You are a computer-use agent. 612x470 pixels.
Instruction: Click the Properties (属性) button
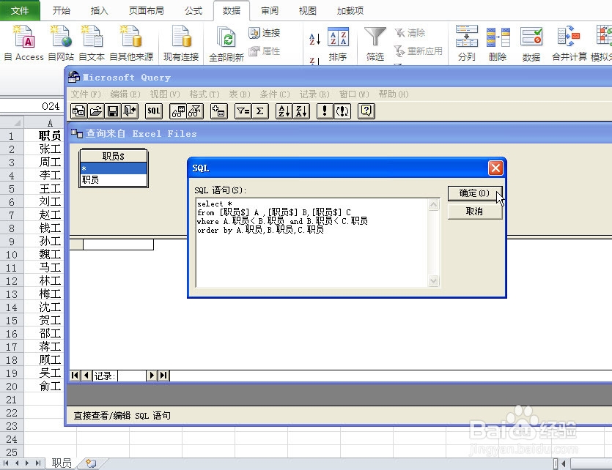tap(265, 51)
